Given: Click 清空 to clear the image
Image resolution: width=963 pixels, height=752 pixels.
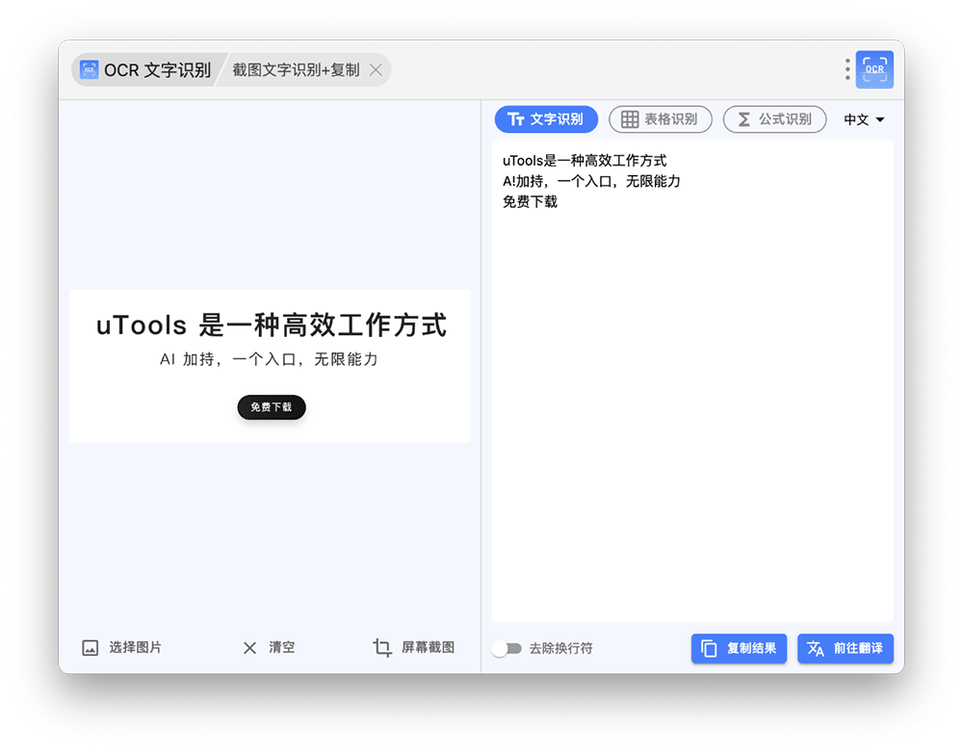Looking at the screenshot, I should [x=269, y=648].
